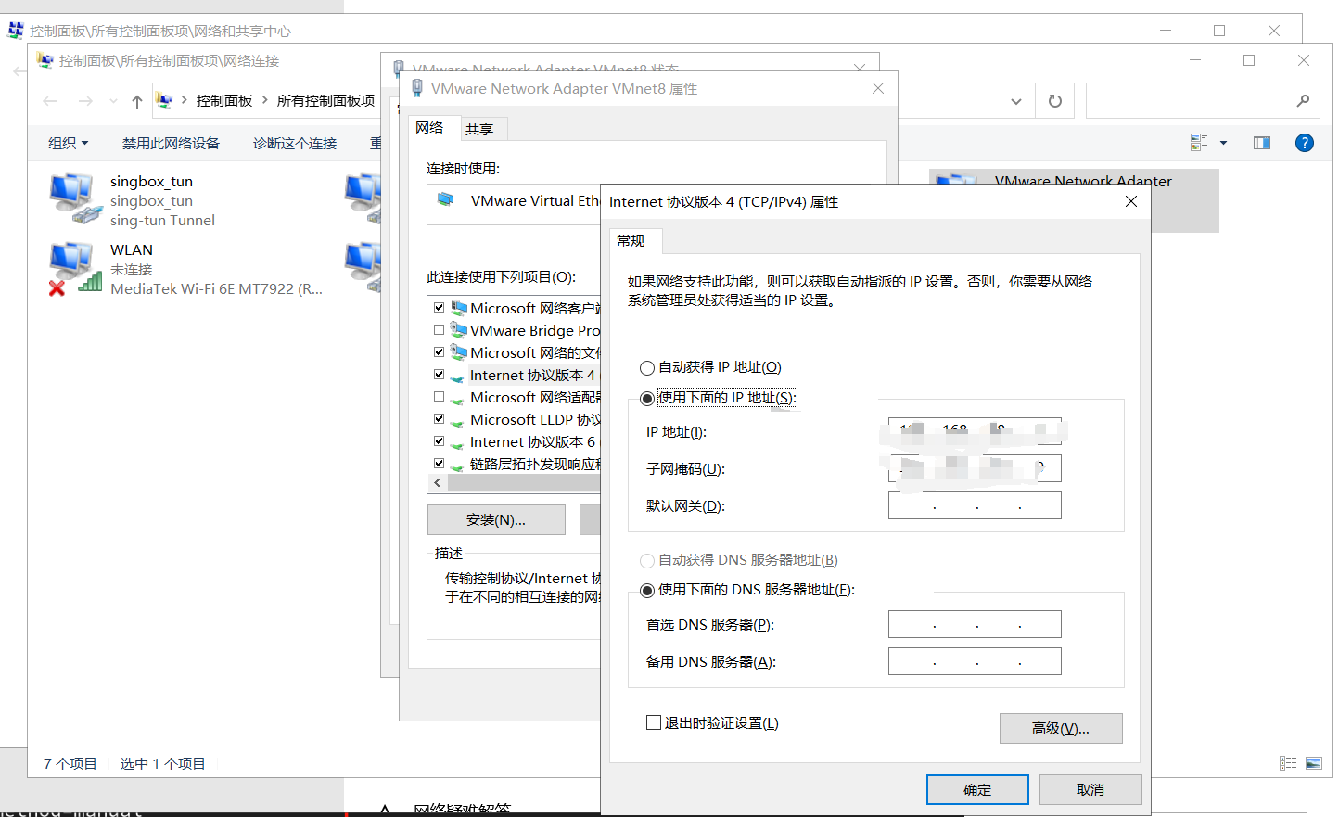The height and width of the screenshot is (817, 1339).
Task: Click the forward navigation arrow
Action: tap(85, 101)
